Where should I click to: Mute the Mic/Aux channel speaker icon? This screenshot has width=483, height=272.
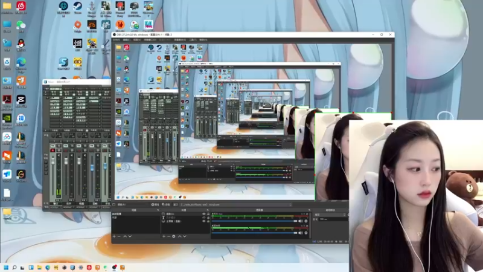(300, 221)
